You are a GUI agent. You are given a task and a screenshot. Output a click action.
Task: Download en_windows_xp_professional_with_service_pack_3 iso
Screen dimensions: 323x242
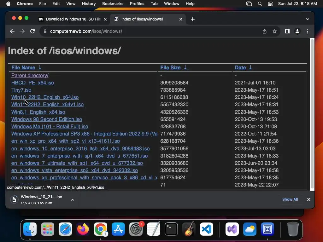point(84,177)
